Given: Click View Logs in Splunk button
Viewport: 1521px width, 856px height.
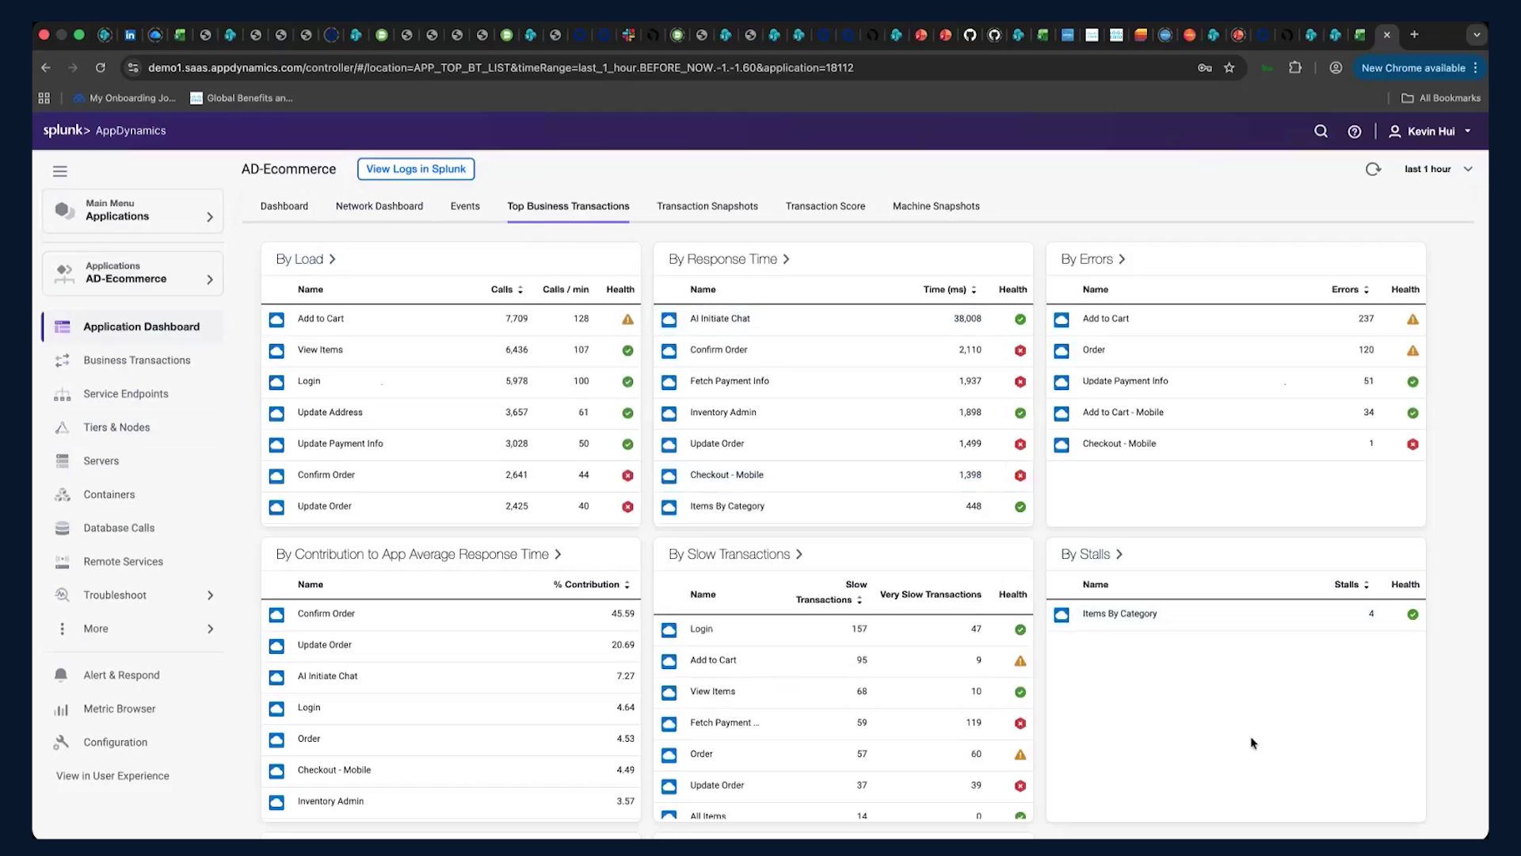Looking at the screenshot, I should pyautogui.click(x=416, y=169).
